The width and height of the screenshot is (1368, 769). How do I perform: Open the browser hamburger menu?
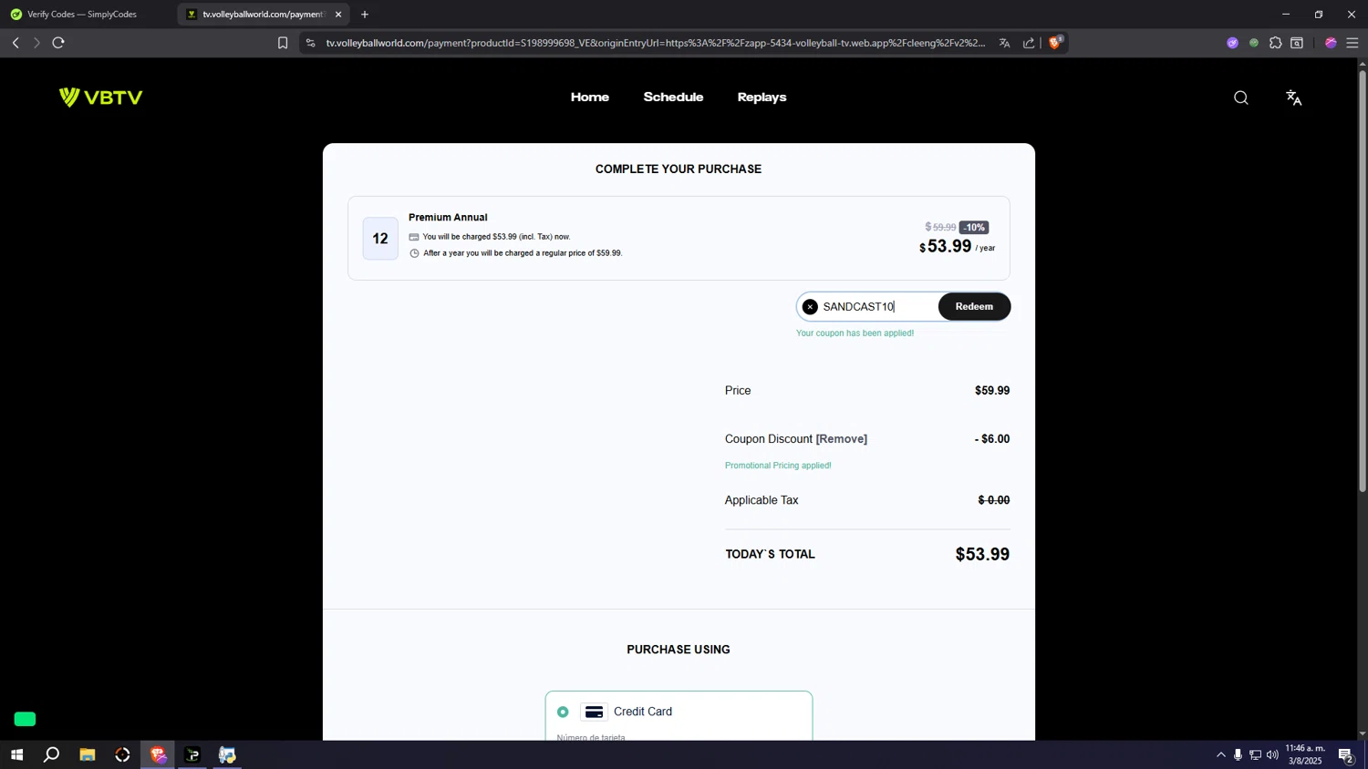click(x=1352, y=43)
